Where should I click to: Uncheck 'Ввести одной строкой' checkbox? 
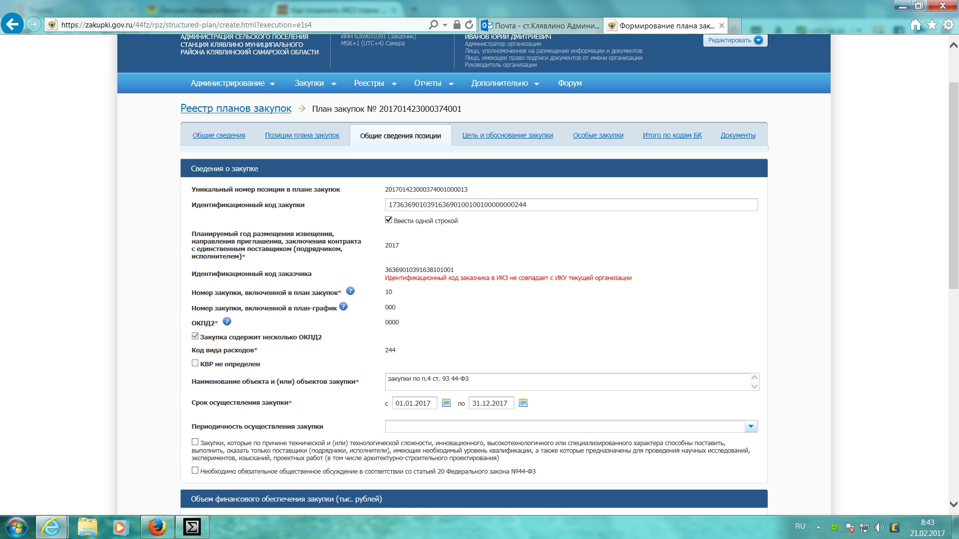coord(389,220)
